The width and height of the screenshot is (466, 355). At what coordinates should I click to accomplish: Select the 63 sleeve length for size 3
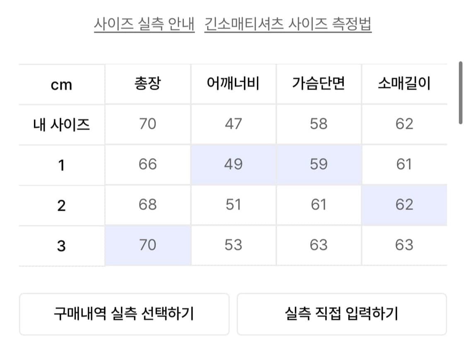pyautogui.click(x=404, y=245)
